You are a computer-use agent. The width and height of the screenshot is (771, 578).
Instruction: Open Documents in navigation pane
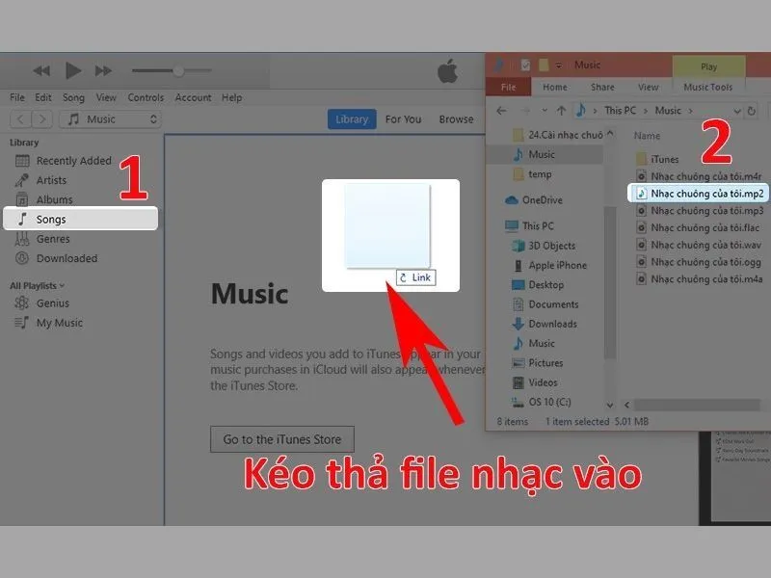[545, 304]
